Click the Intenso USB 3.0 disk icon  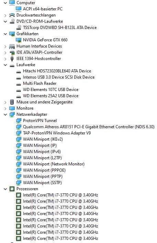[19, 78]
